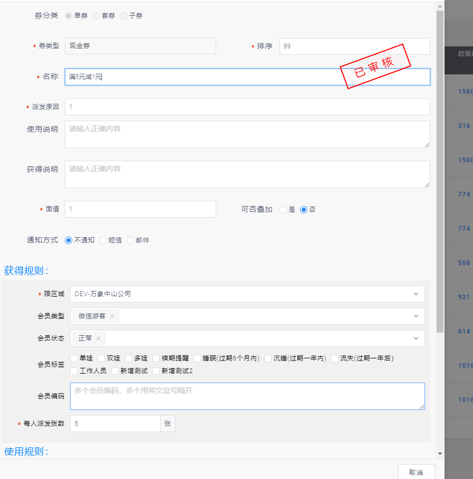Viewport: 473px width, 479px height.
Task: Click the 已审核 stamp
Action: coord(375,66)
